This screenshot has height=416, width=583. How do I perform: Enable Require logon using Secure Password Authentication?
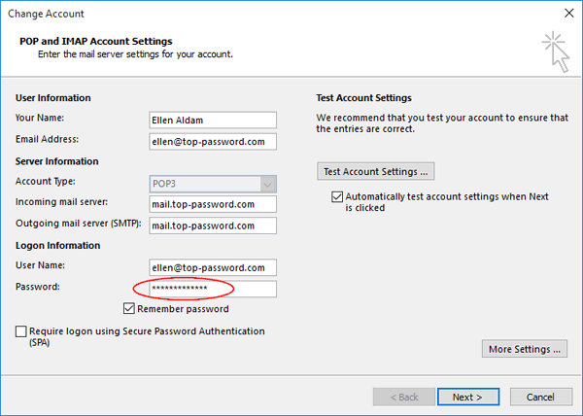coord(21,331)
